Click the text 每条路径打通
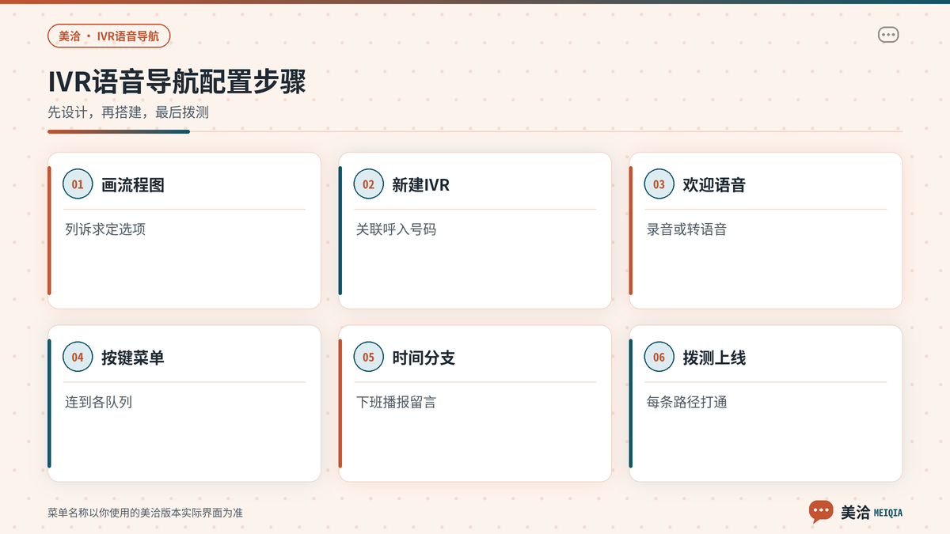Image resolution: width=950 pixels, height=534 pixels. (686, 402)
